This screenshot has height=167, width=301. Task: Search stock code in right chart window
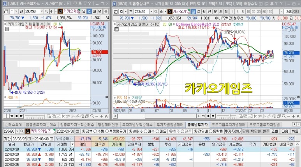(156, 12)
